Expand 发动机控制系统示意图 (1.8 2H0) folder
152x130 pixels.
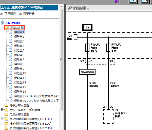[x=2, y=128]
